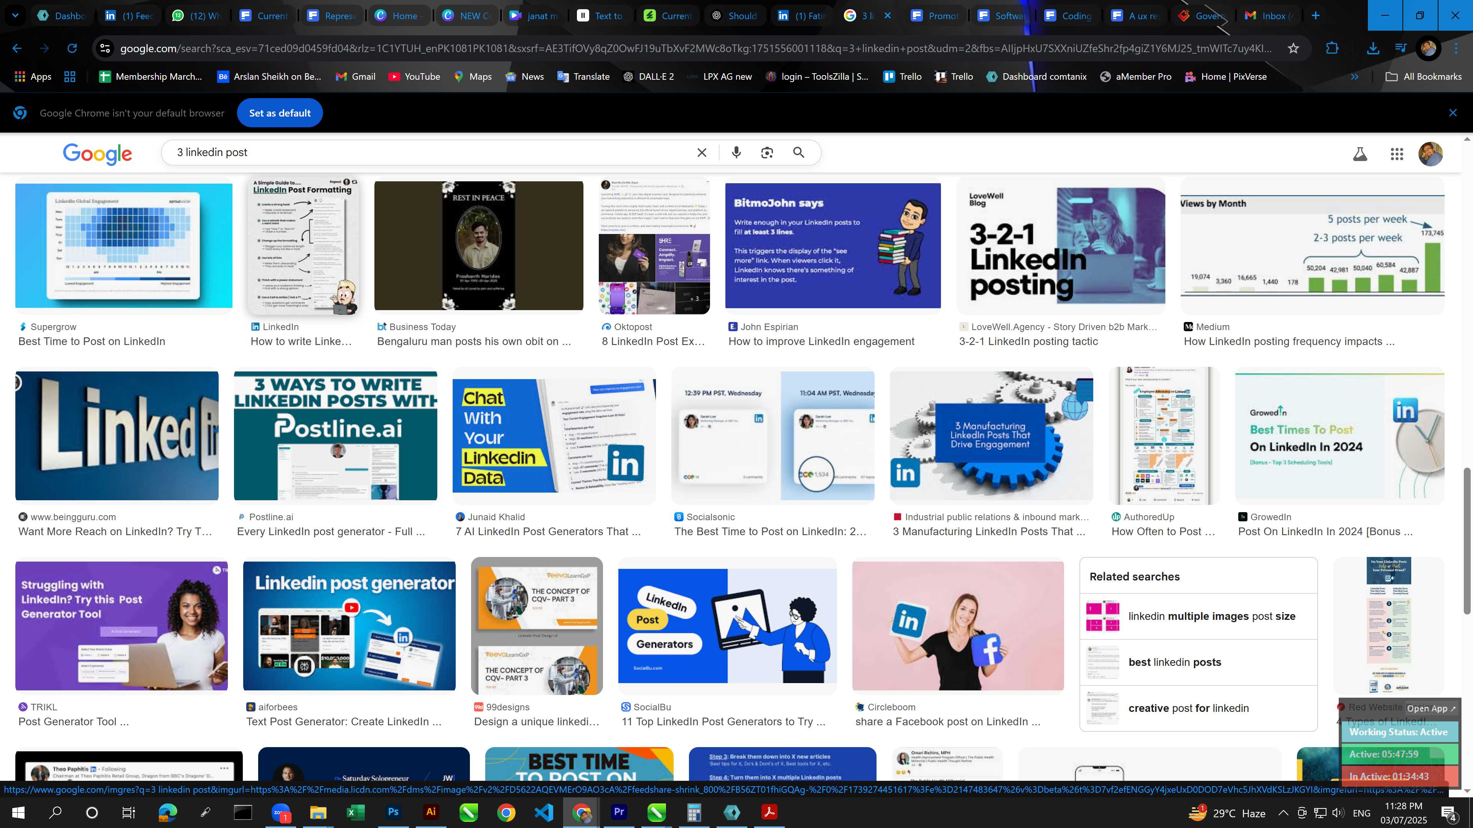Open the DALL·E 2 bookmark
Viewport: 1473px width, 828px height.
(x=648, y=77)
